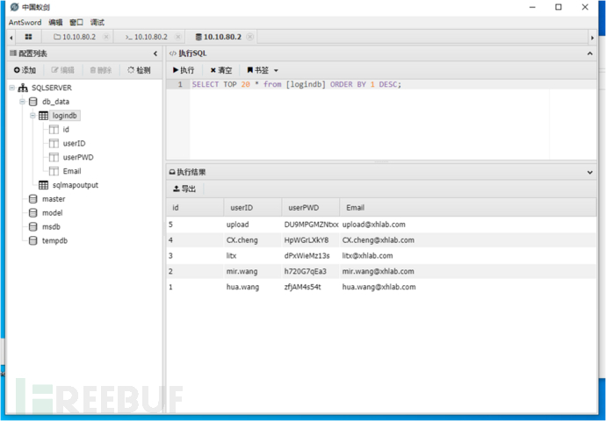Select the userID cell litx
Screen dimensions: 606x421
tap(231, 256)
